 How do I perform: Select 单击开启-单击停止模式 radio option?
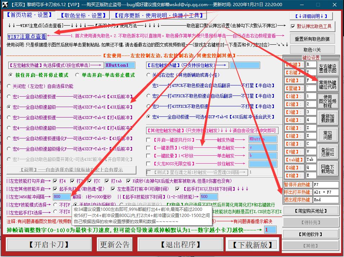coord(78,75)
